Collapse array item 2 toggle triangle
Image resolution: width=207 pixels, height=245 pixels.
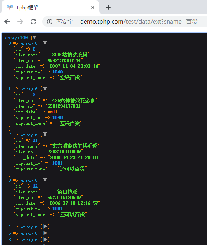coord(45,134)
